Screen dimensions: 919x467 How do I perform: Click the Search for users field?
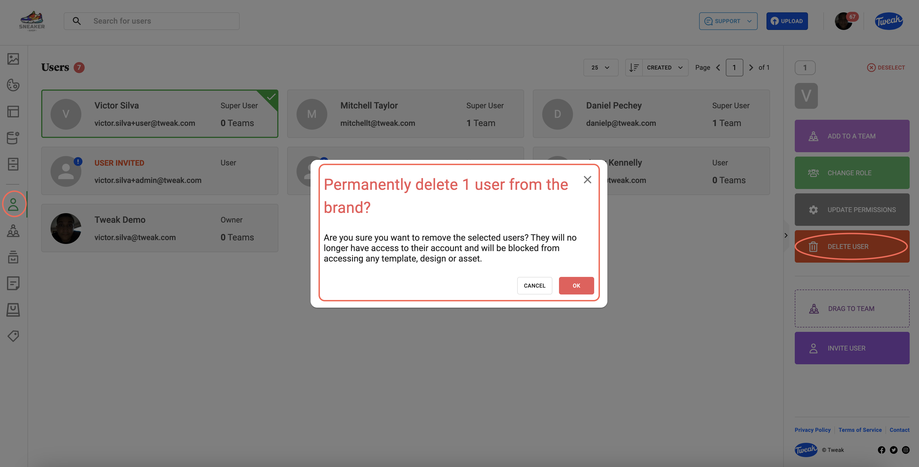152,21
